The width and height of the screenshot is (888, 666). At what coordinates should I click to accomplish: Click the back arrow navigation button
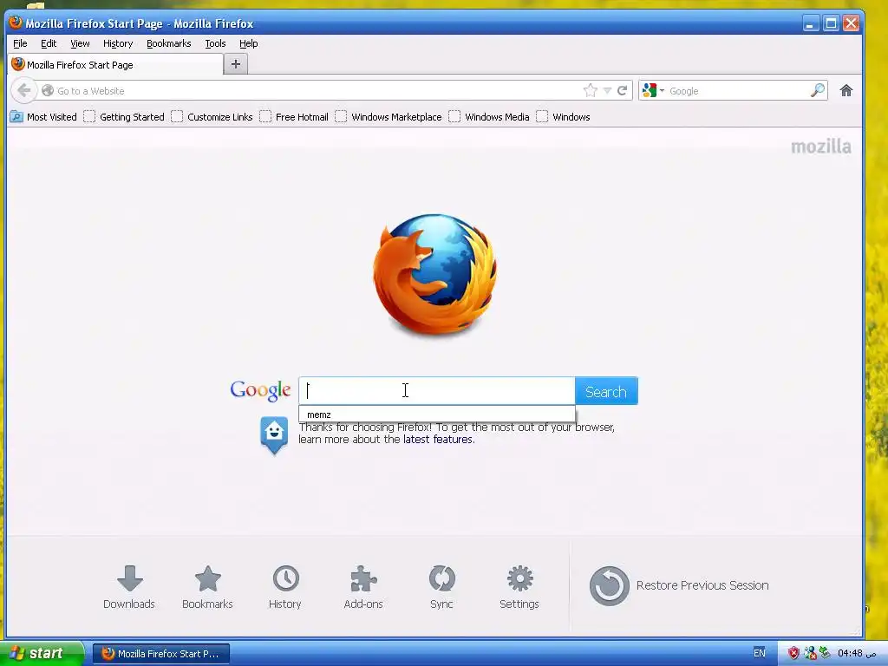pyautogui.click(x=23, y=90)
